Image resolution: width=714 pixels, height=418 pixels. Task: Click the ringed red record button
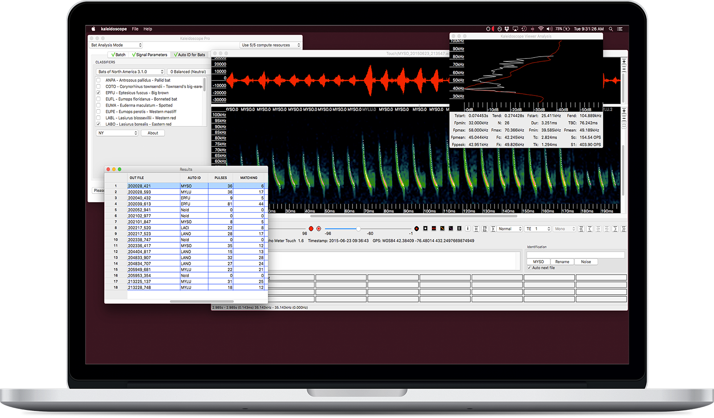pos(319,229)
